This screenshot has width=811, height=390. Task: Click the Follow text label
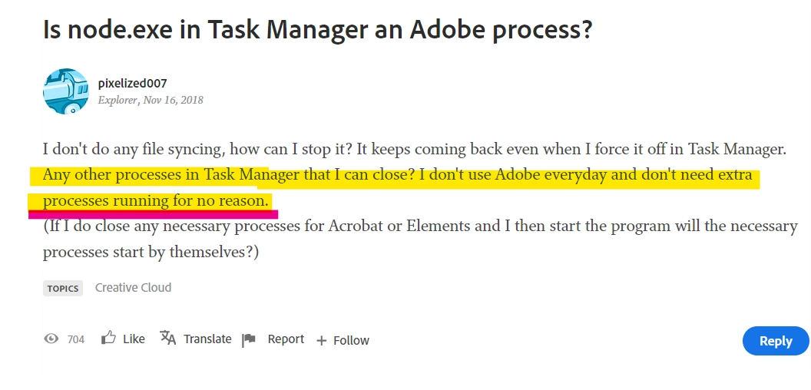pyautogui.click(x=351, y=340)
